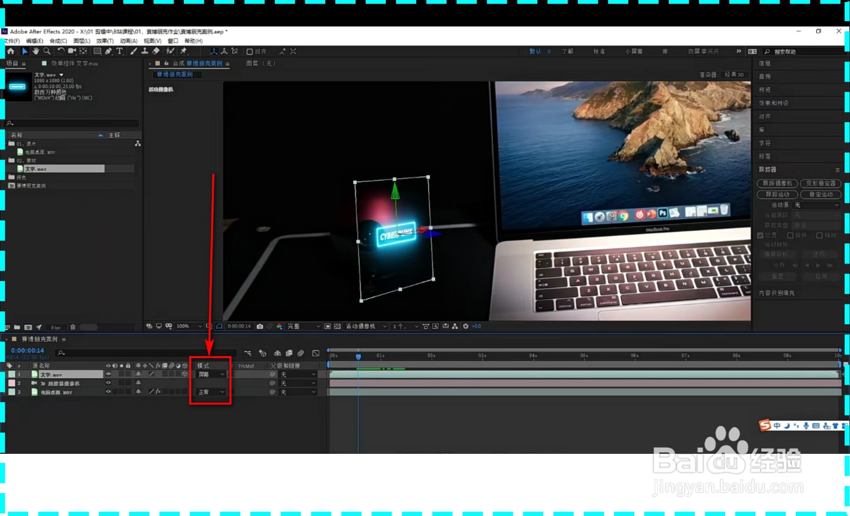Click the 经典 3D renderer button
This screenshot has width=850, height=516.
tap(734, 74)
